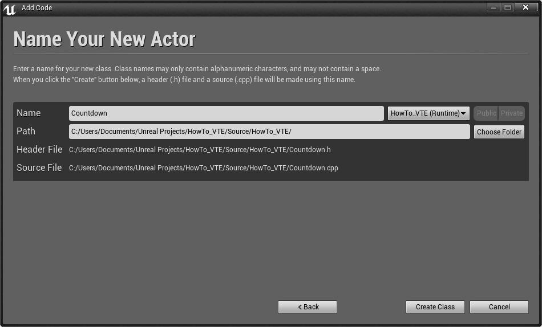Go Back to the previous step
This screenshot has height=327, width=542.
point(308,307)
